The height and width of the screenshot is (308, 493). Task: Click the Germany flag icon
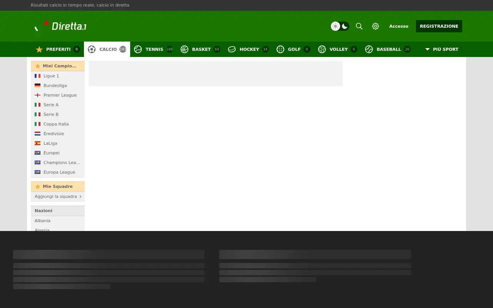(x=37, y=85)
